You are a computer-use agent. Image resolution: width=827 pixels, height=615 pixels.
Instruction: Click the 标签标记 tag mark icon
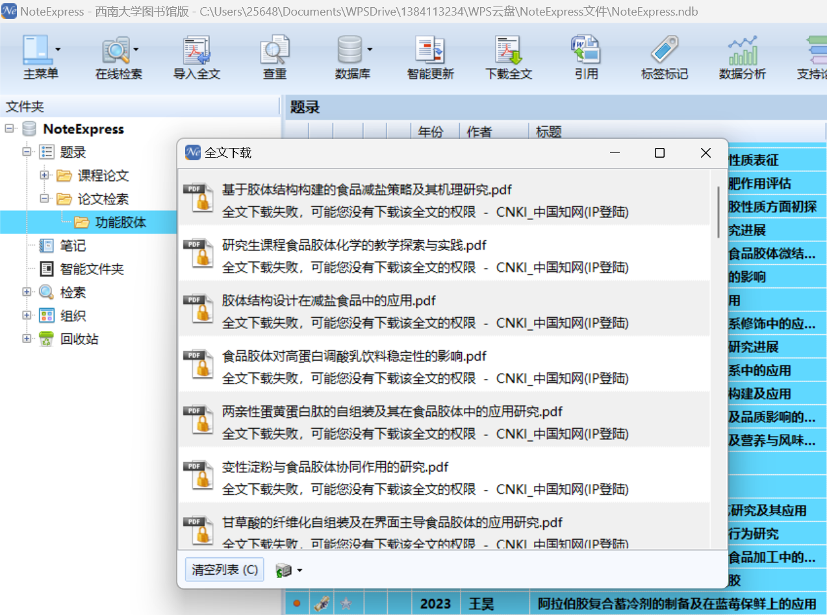(664, 51)
